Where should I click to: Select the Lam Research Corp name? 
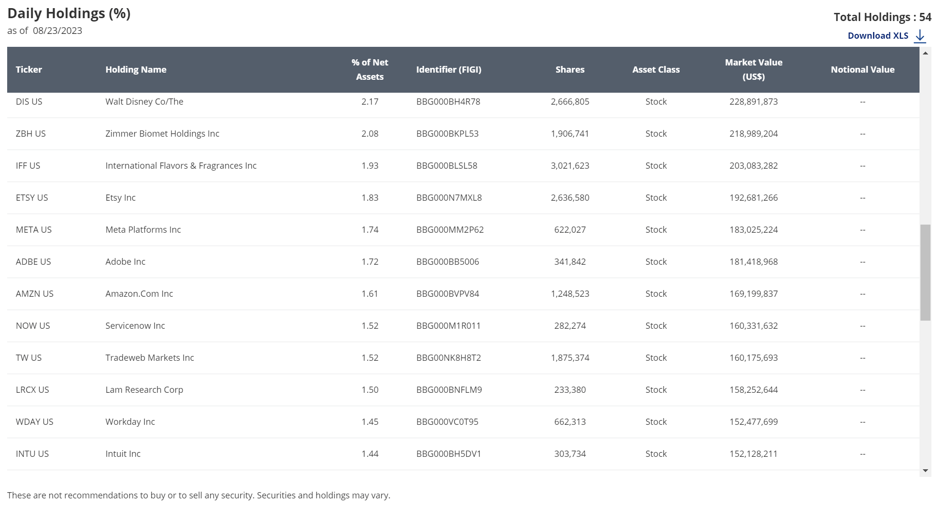(144, 390)
